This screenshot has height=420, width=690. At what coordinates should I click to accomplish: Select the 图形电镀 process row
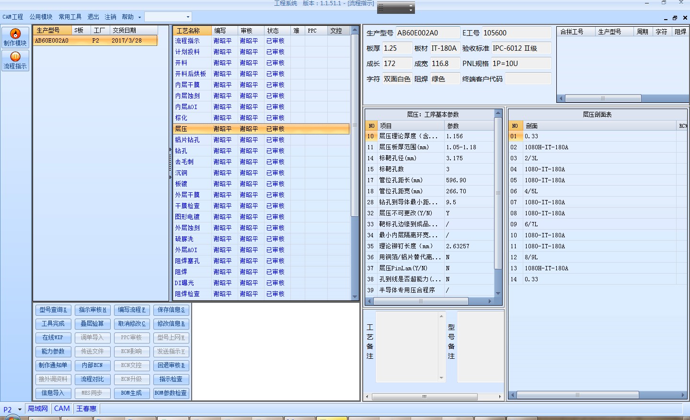[262, 217]
